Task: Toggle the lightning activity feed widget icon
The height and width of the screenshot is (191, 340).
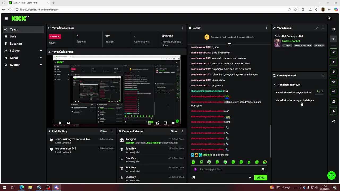Action: click(334, 62)
